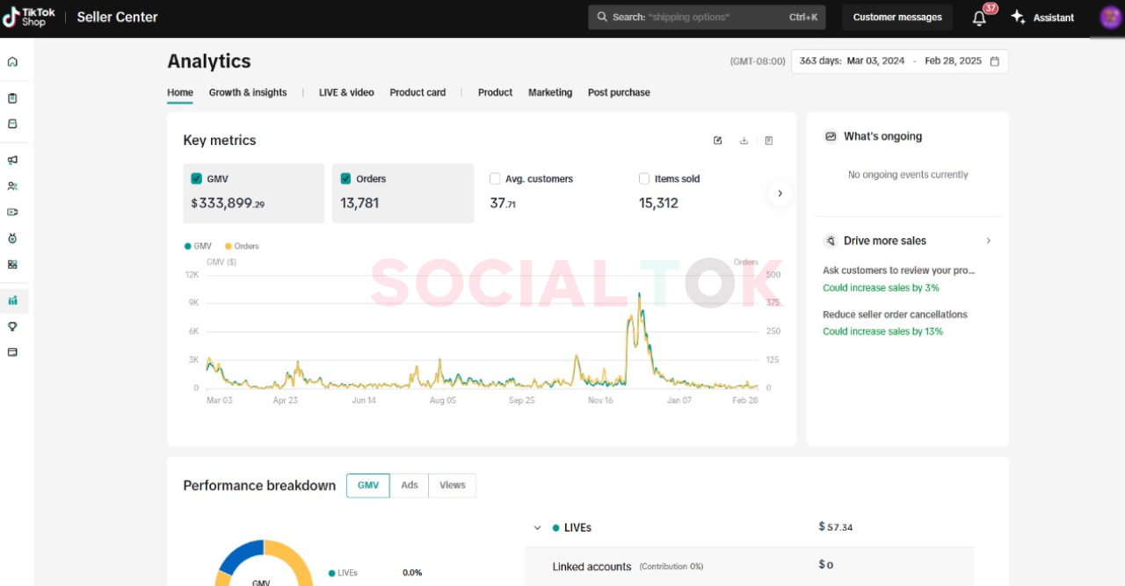
Task: Open the date range picker
Action: pyautogui.click(x=899, y=61)
